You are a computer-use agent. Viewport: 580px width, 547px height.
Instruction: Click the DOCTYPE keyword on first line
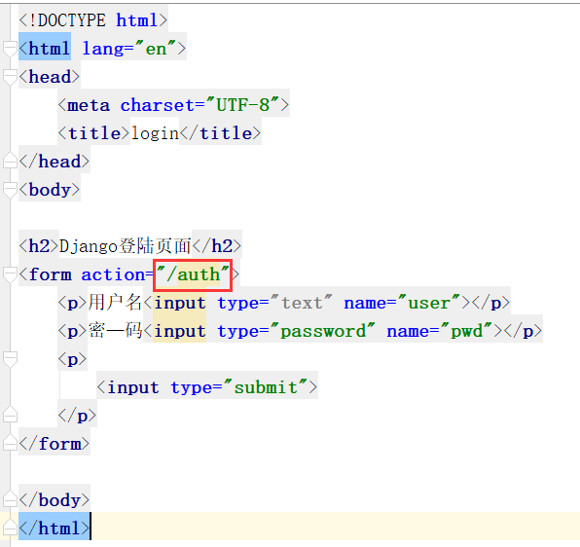pos(72,20)
